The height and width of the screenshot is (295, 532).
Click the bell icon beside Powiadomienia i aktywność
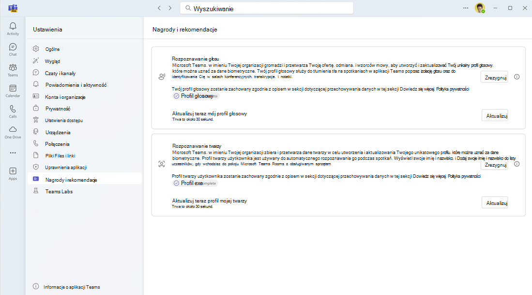(x=36, y=84)
